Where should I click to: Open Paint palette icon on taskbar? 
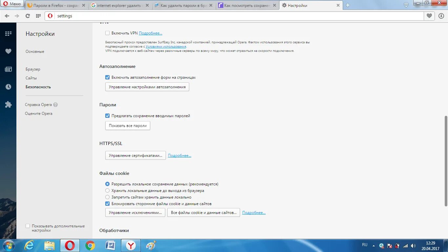(x=151, y=245)
